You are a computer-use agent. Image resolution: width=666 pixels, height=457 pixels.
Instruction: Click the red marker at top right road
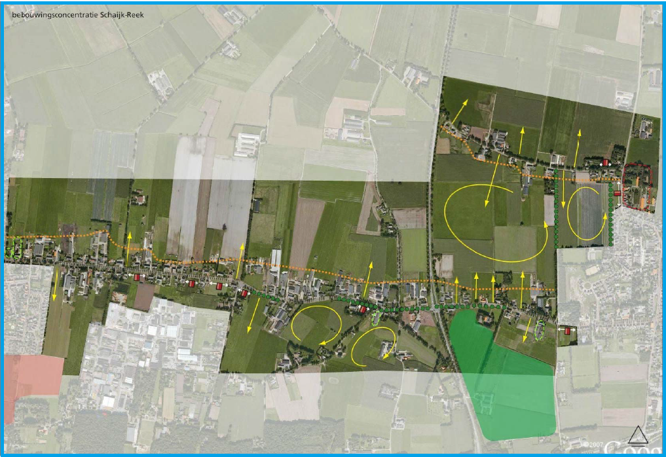click(x=606, y=162)
